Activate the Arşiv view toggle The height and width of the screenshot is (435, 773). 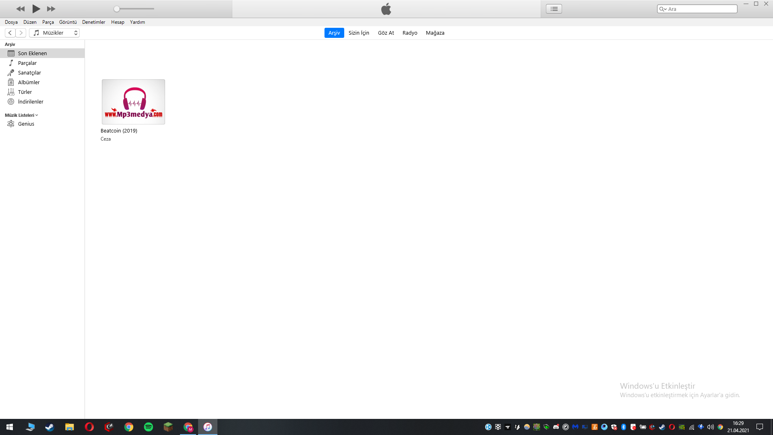(334, 33)
